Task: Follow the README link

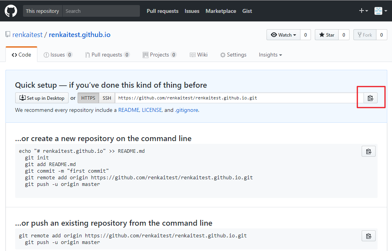Action: pyautogui.click(x=129, y=110)
